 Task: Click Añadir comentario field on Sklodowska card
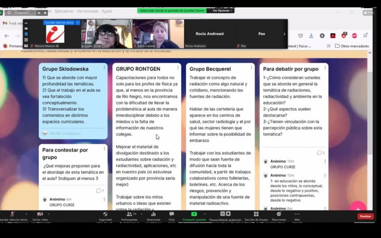pos(65,133)
